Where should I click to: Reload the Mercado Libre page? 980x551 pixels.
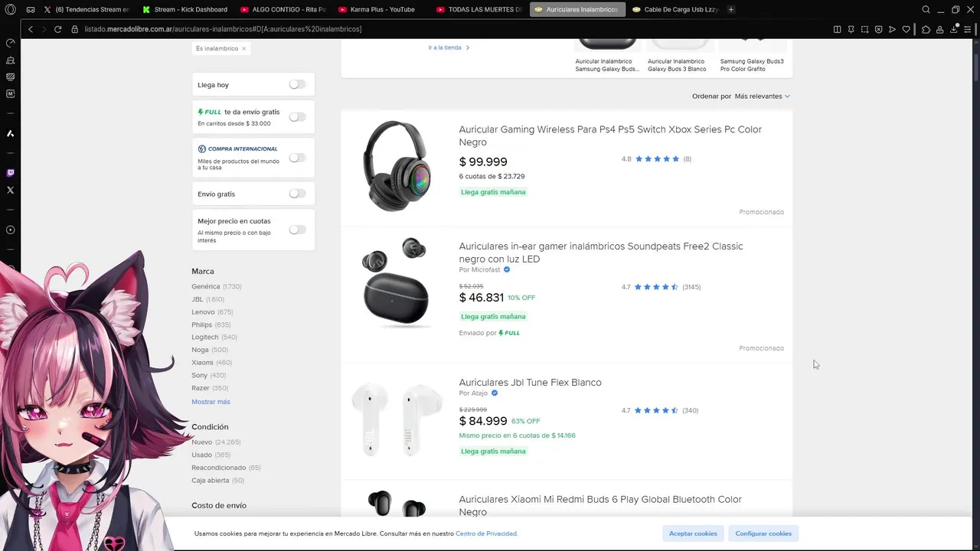[x=57, y=29]
